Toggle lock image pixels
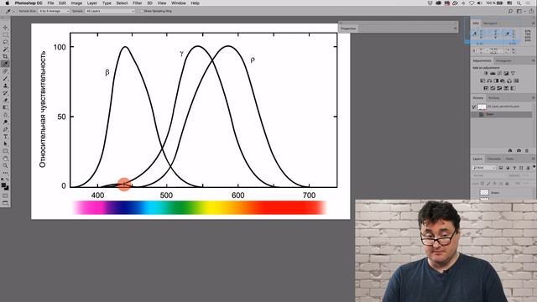Screen dimensions: 537x302 click(488, 184)
